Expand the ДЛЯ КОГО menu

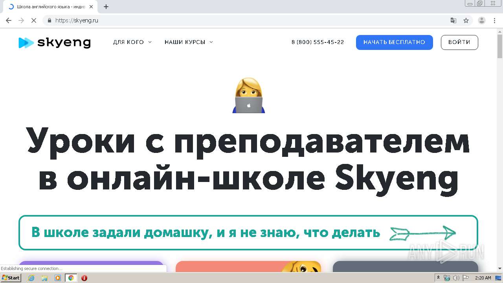coord(132,42)
